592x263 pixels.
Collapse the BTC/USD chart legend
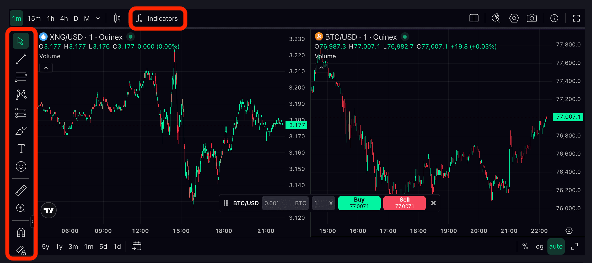[x=321, y=68]
